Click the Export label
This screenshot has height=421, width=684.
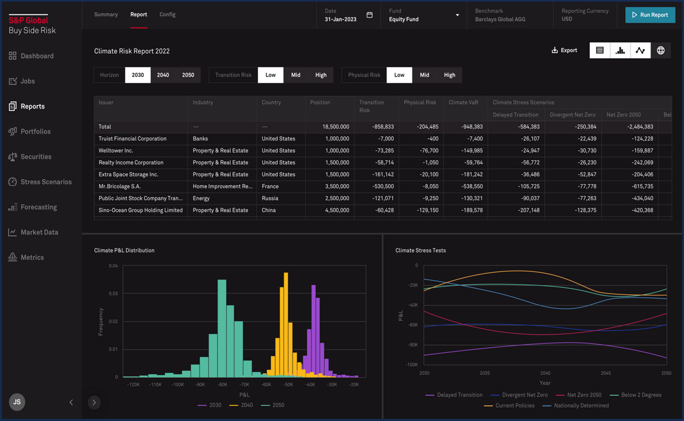coord(569,50)
